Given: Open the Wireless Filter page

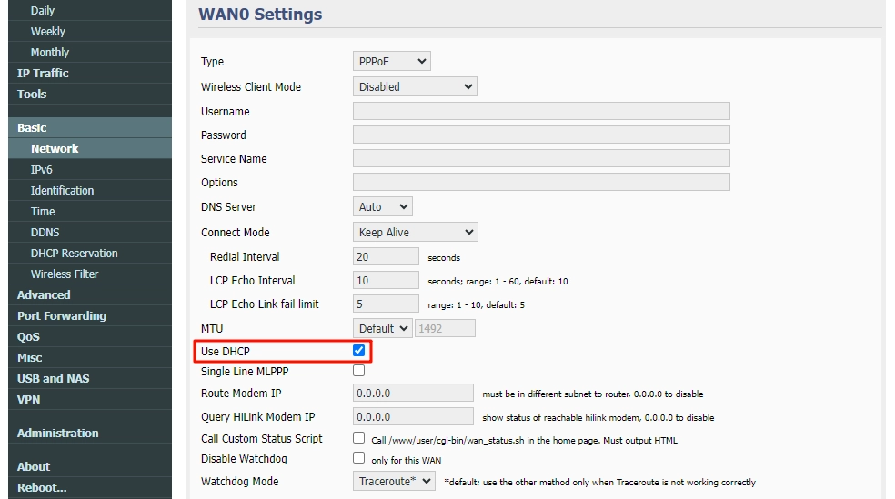Looking at the screenshot, I should (64, 274).
